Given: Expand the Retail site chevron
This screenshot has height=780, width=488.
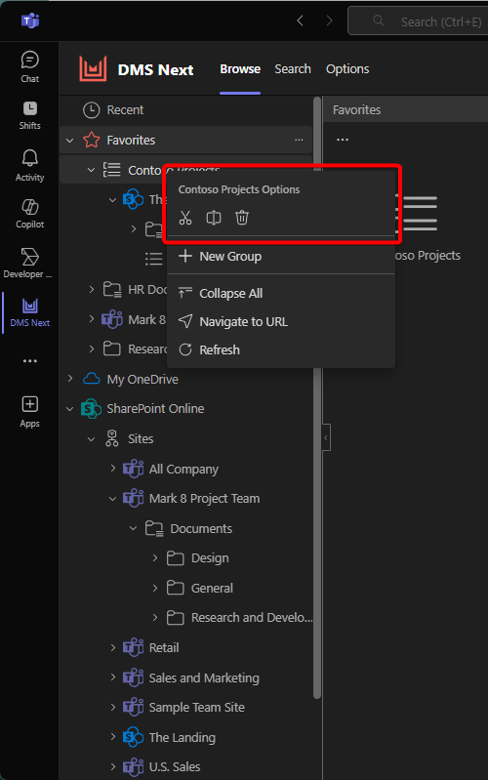Looking at the screenshot, I should coord(112,647).
